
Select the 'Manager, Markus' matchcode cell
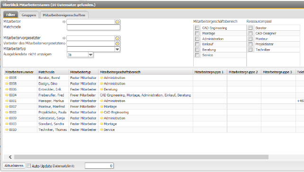pyautogui.click(x=53, y=101)
